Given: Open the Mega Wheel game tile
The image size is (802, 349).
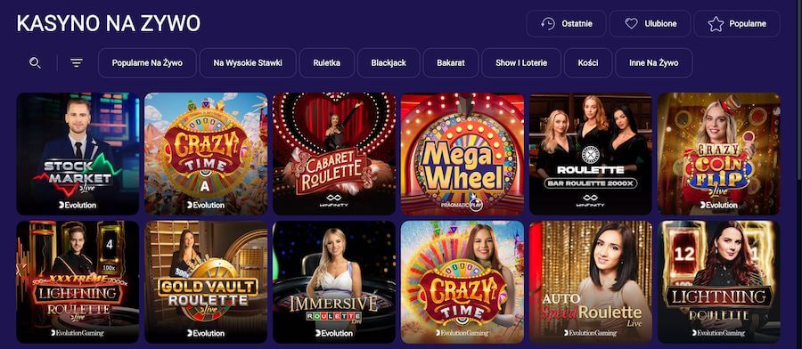Looking at the screenshot, I should [462, 154].
